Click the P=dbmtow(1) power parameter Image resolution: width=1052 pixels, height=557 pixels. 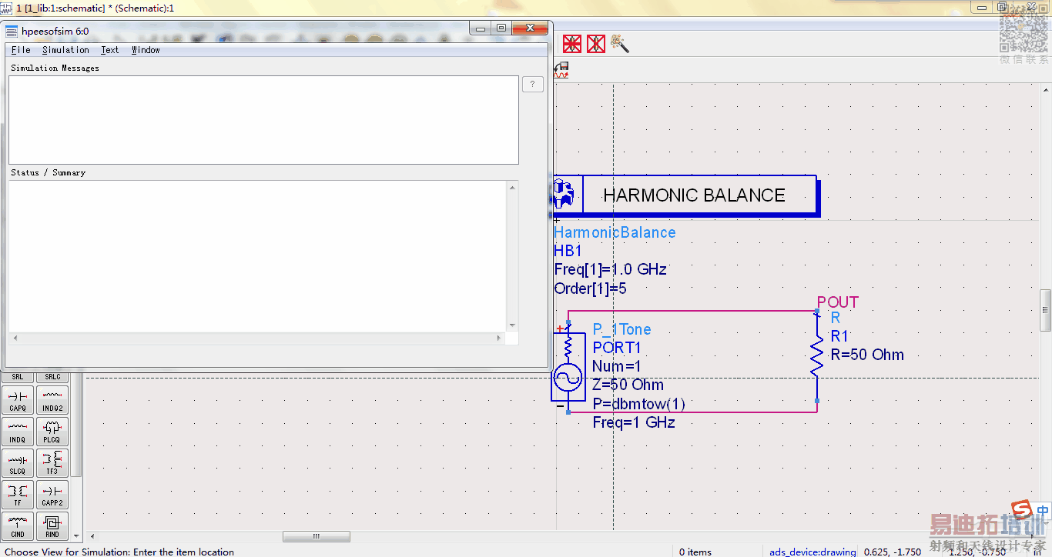[x=638, y=404]
